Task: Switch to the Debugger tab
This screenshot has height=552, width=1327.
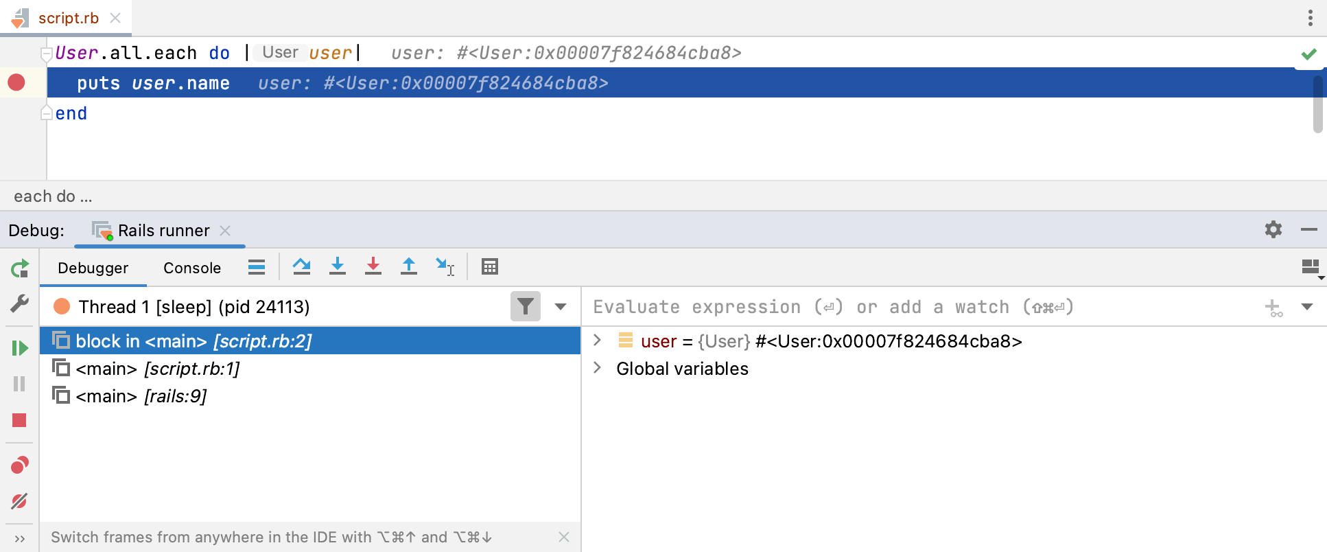Action: point(93,268)
